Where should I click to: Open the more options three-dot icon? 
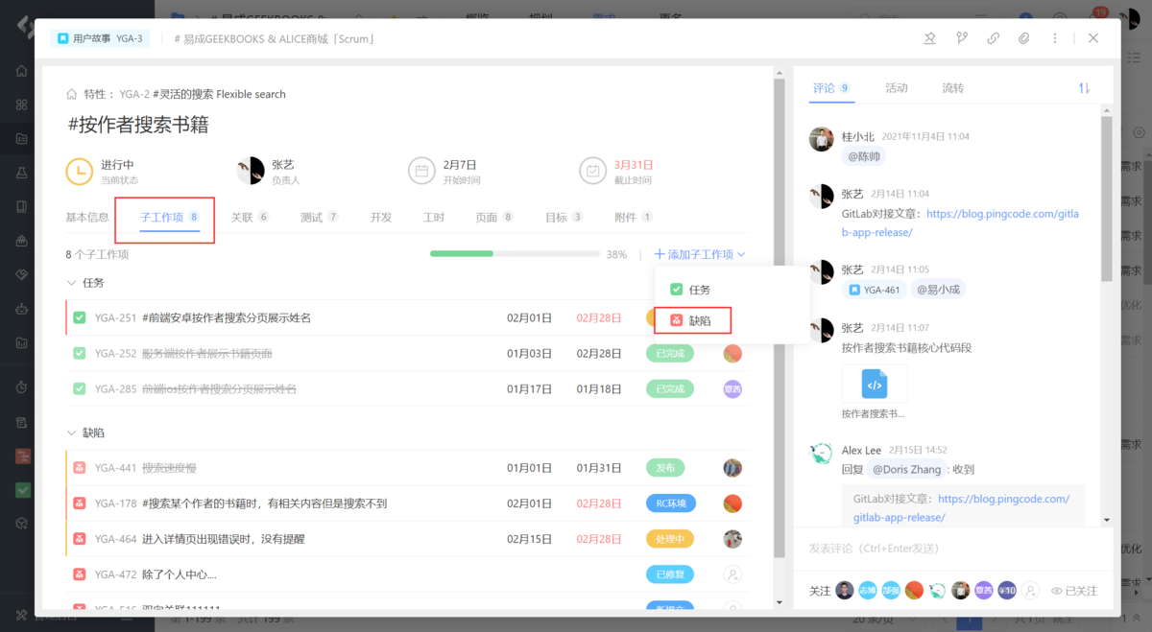click(x=1054, y=38)
